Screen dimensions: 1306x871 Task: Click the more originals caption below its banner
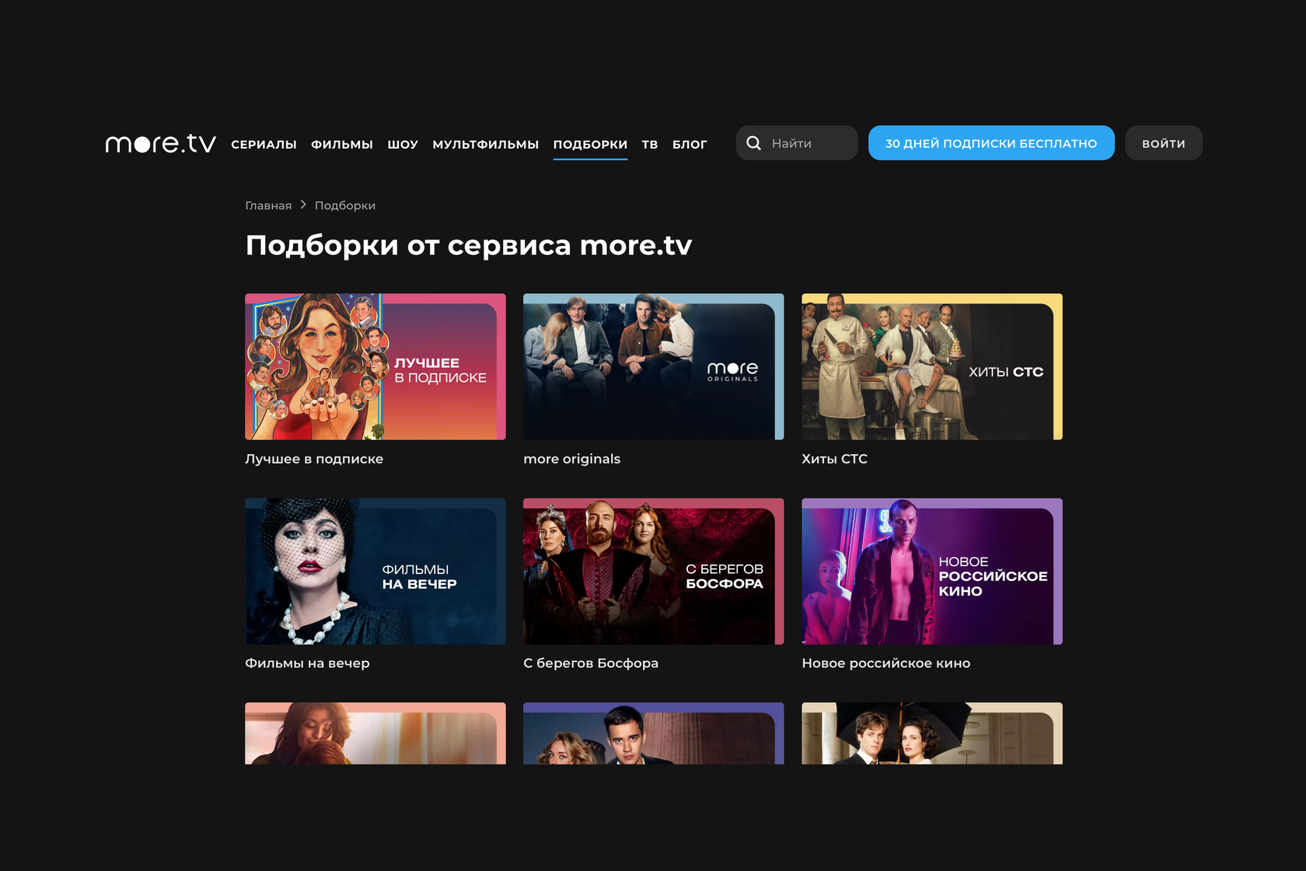tap(572, 459)
